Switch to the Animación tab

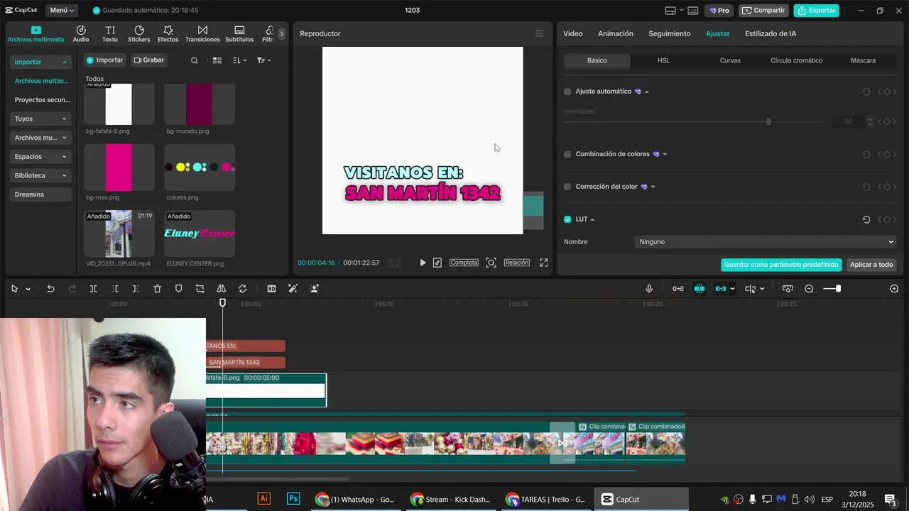(616, 33)
